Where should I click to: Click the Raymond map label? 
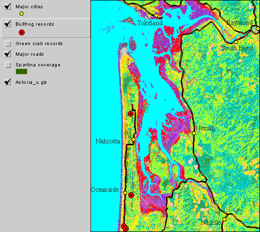click(x=240, y=22)
